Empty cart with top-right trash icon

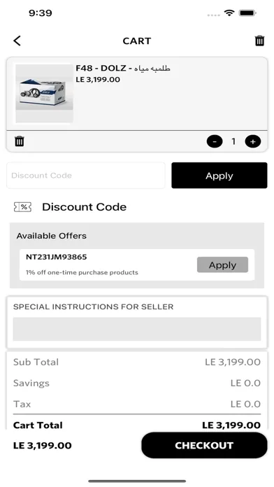pyautogui.click(x=259, y=41)
